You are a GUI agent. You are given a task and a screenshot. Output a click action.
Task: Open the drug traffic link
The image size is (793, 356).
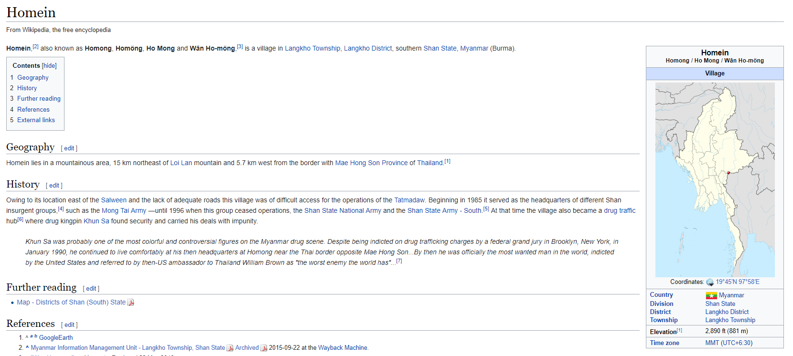620,211
